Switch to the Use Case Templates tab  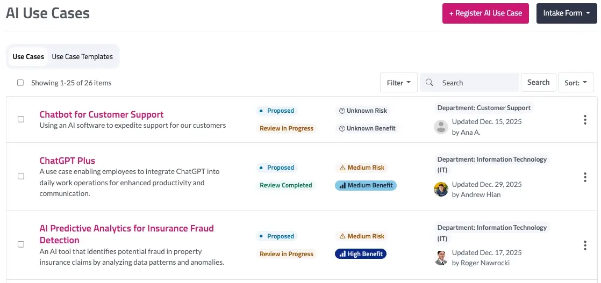point(82,57)
